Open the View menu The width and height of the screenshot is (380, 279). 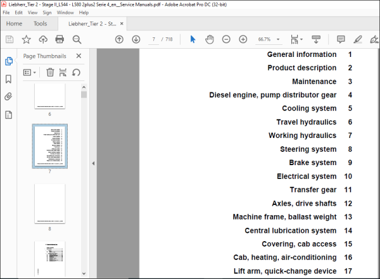click(32, 13)
